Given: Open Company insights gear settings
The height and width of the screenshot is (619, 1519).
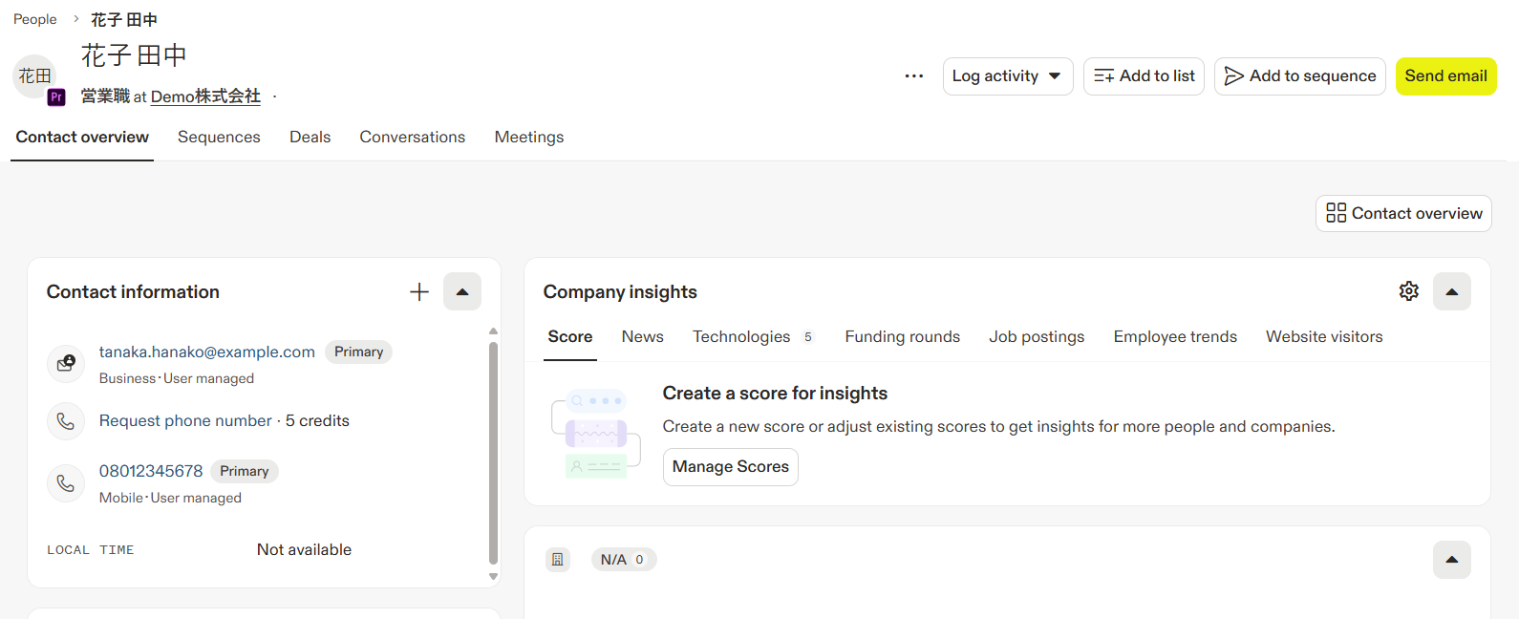Looking at the screenshot, I should (1409, 291).
